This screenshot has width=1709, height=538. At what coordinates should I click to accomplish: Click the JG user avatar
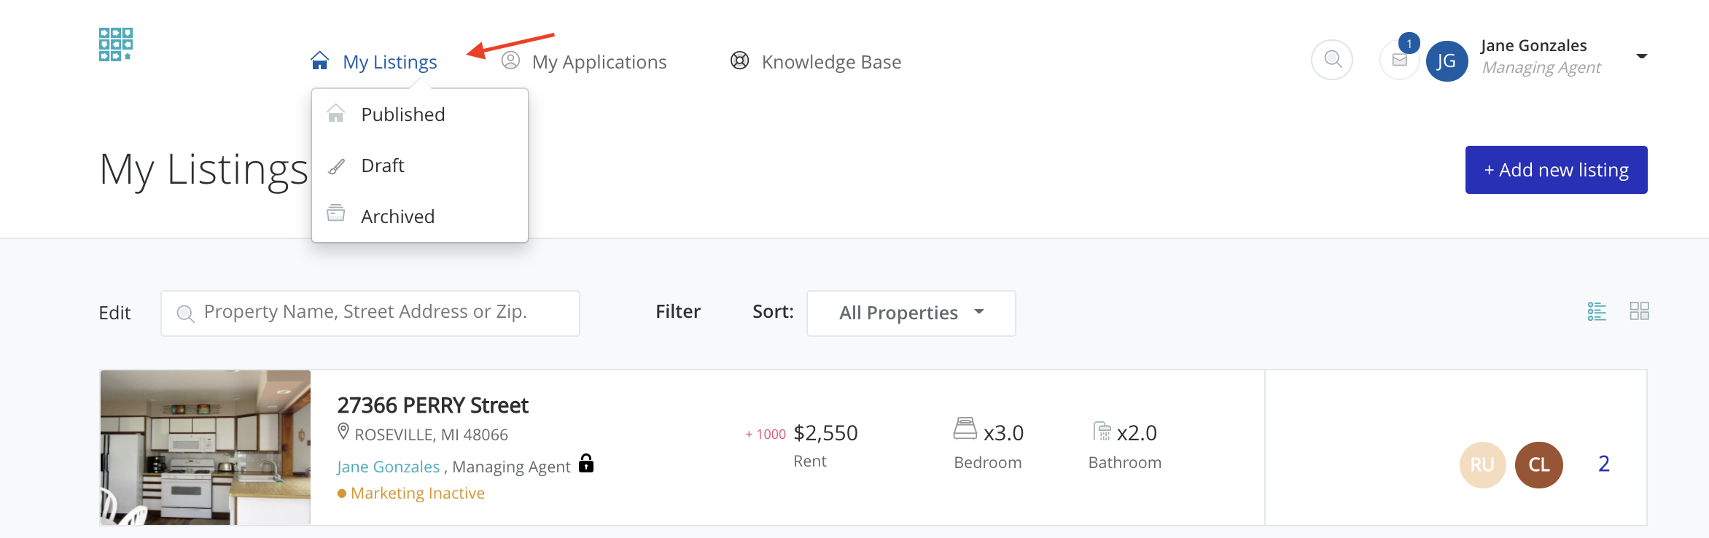point(1447,61)
